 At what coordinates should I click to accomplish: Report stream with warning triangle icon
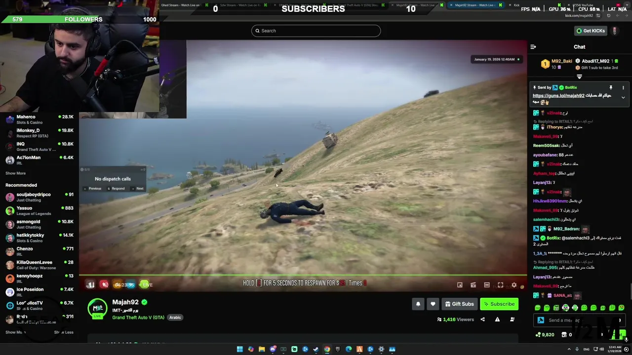(x=497, y=319)
